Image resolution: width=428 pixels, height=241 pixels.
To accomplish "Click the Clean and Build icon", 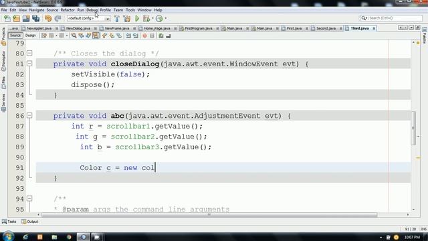I will 127,18.
